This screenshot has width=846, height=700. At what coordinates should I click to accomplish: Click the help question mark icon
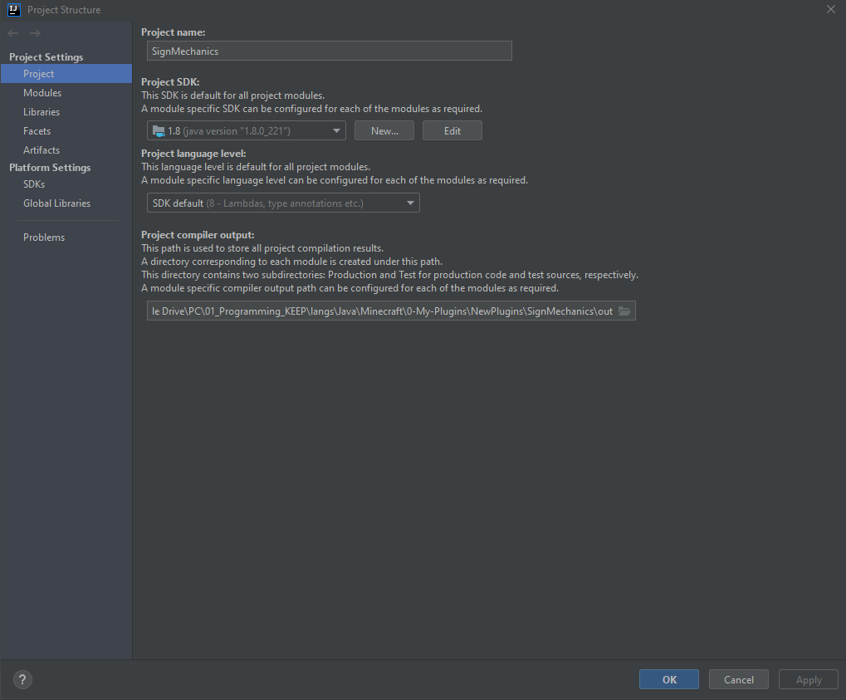22,679
